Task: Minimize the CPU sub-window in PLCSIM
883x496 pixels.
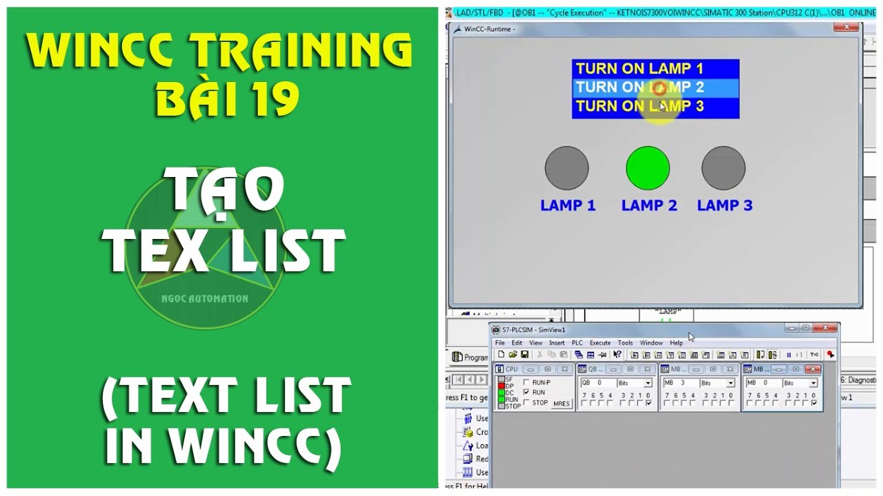Action: [x=531, y=369]
